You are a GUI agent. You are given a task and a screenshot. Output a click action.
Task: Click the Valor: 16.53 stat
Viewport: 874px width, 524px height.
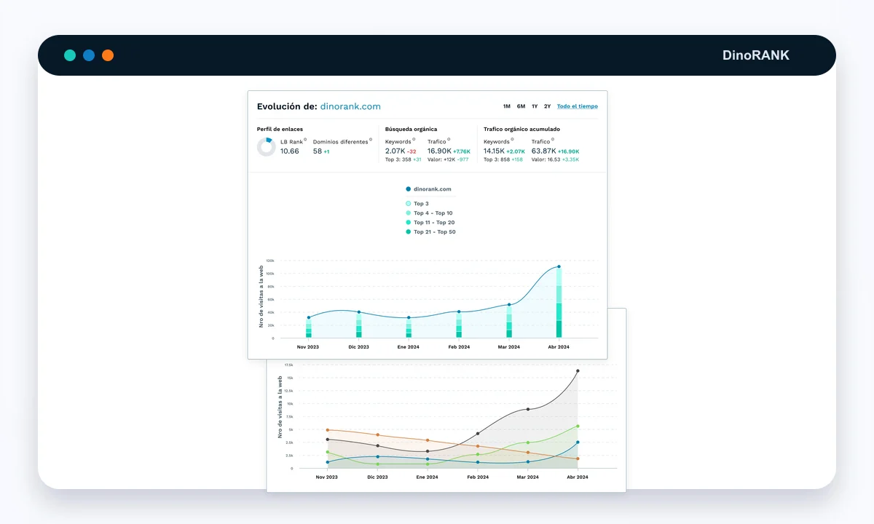pyautogui.click(x=546, y=159)
